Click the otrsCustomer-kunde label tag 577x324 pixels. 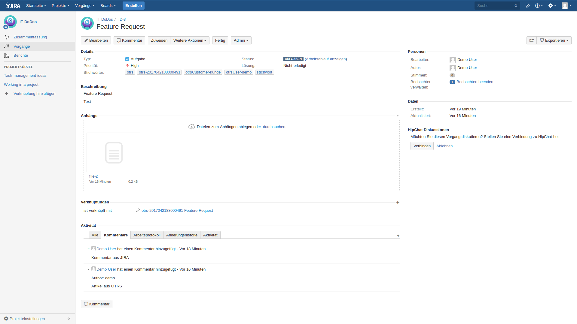click(x=203, y=72)
